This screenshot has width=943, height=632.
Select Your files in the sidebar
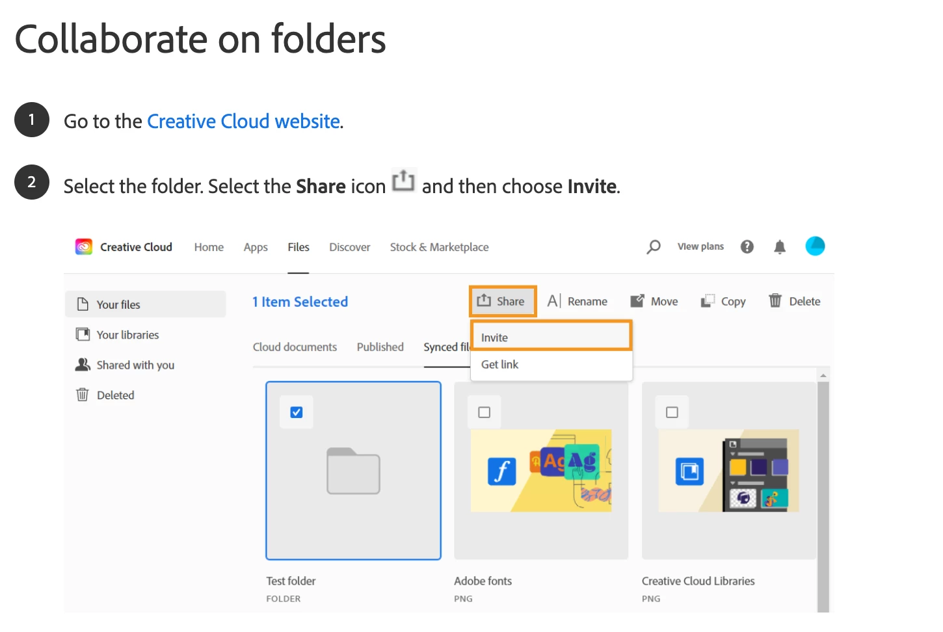tap(146, 304)
